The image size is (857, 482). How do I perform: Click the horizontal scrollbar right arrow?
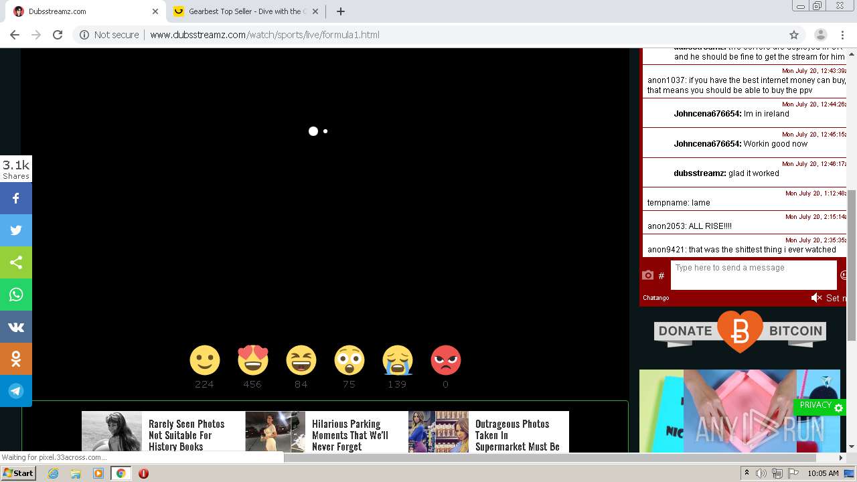(841, 458)
